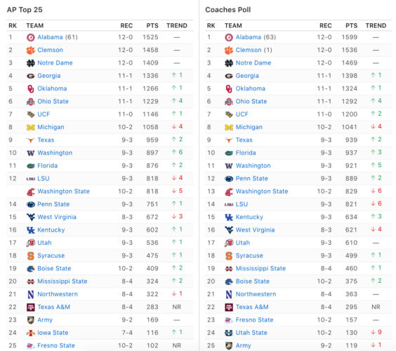Screen dimensions: 396x351
Task: Click PTS column header in AP Top 25
Action: (x=152, y=25)
